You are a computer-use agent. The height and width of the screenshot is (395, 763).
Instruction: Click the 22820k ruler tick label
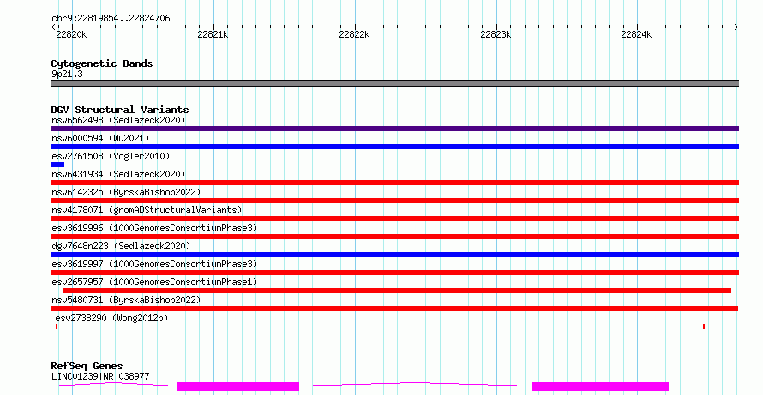[x=71, y=34]
